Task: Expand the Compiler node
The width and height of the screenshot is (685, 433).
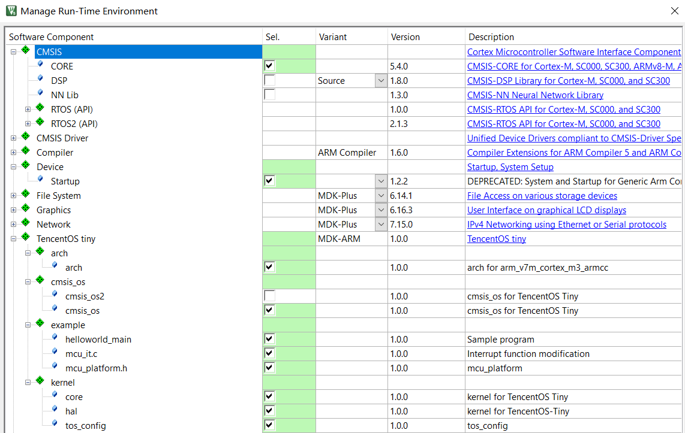Action: point(14,153)
